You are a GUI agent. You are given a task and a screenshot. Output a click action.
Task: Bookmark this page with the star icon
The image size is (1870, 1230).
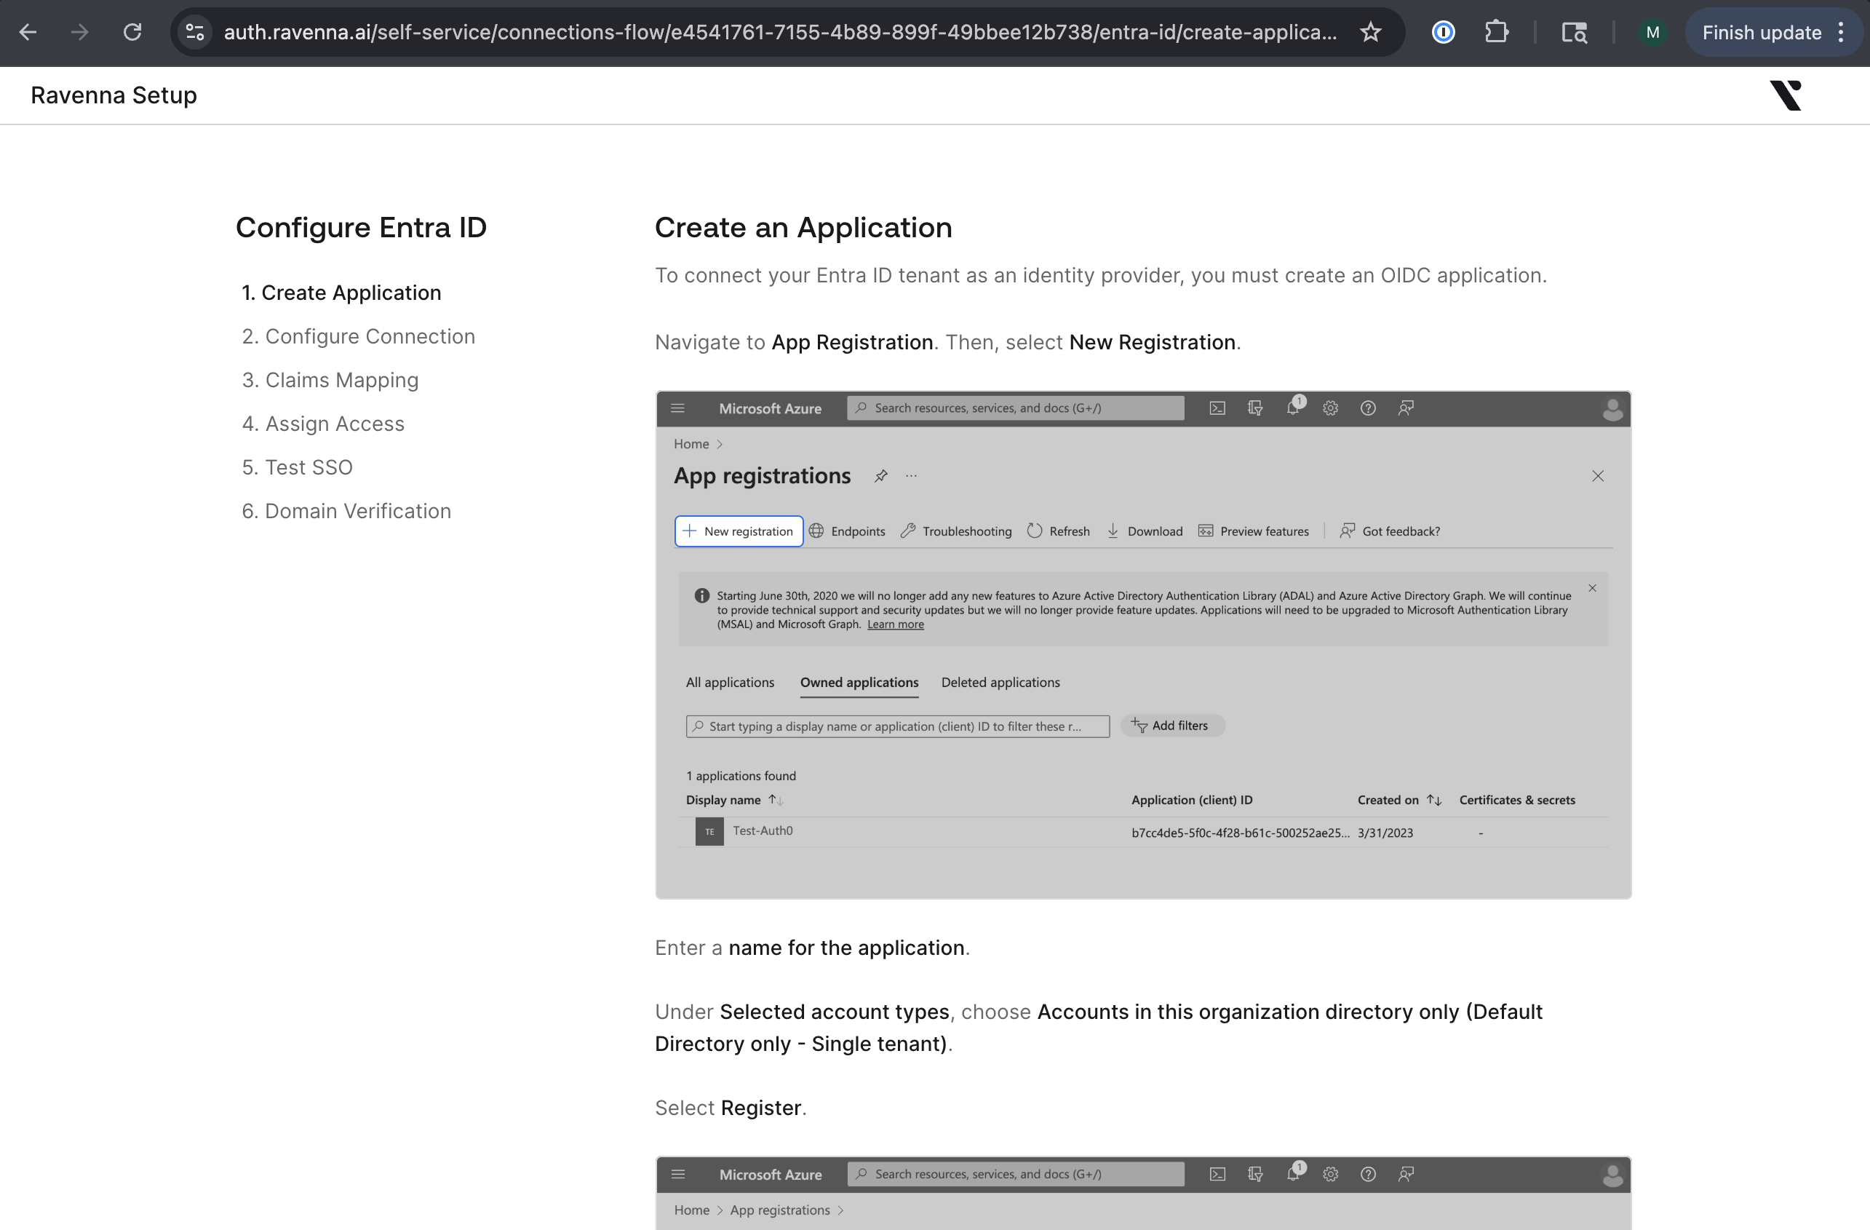1370,32
